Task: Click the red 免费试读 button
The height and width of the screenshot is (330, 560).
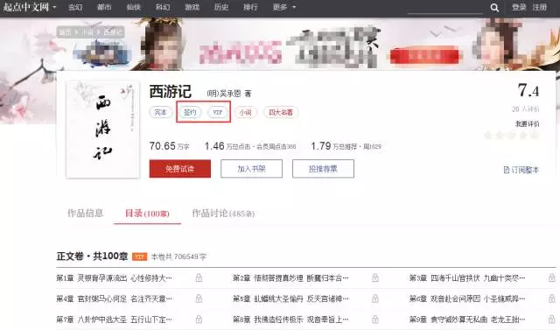Action: click(180, 169)
